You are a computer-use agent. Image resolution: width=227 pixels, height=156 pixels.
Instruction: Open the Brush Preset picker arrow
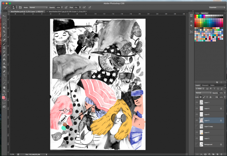point(17,8)
